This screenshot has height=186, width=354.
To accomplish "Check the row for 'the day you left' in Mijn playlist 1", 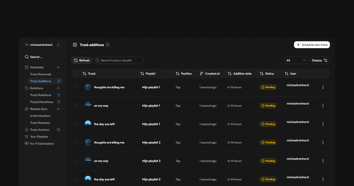I will point(77,124).
